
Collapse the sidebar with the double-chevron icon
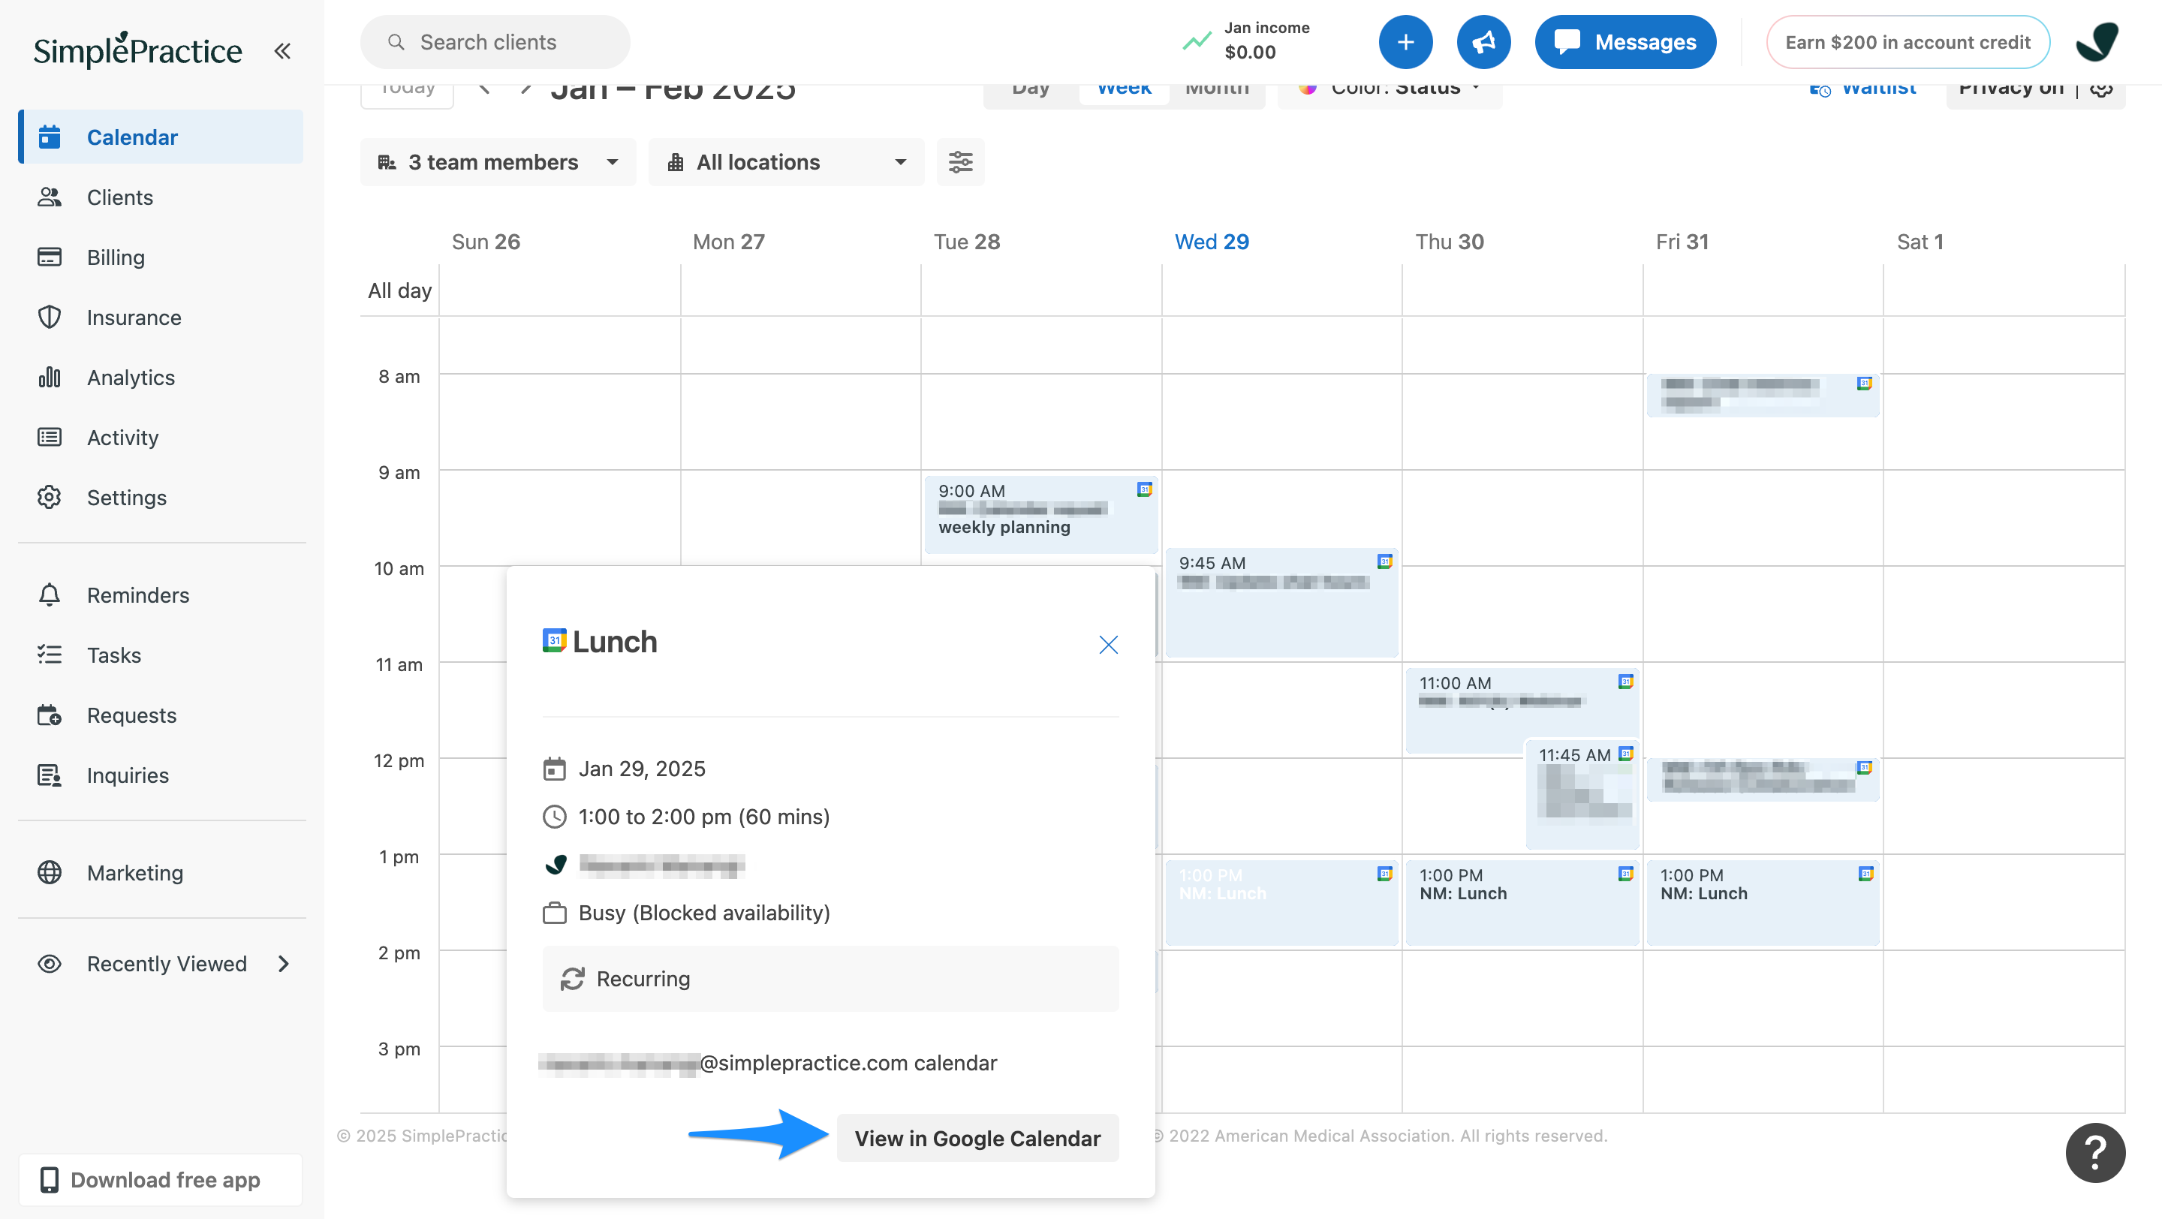coord(282,51)
